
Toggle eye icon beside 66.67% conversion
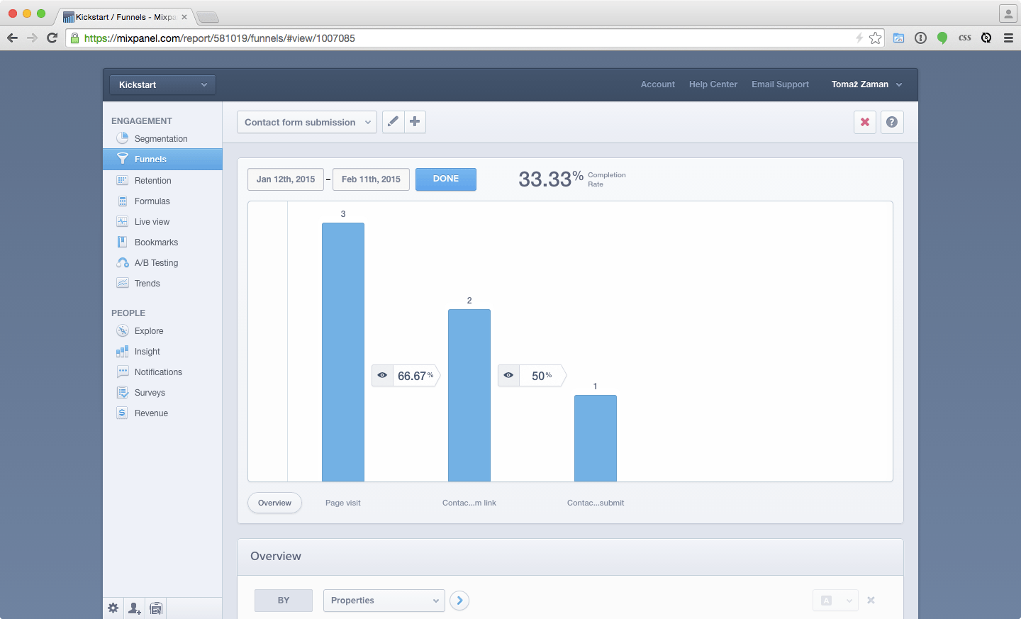[382, 375]
